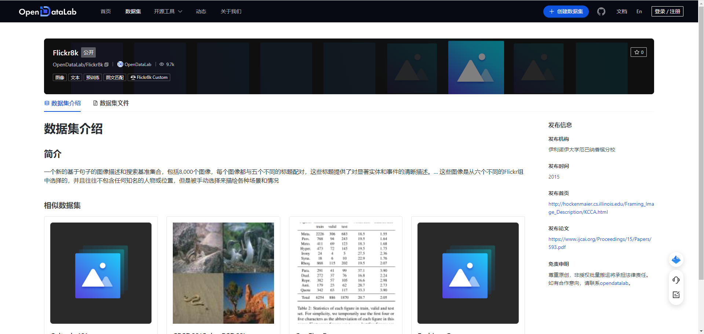Click the eye views icon beside 9.7k

coord(161,64)
